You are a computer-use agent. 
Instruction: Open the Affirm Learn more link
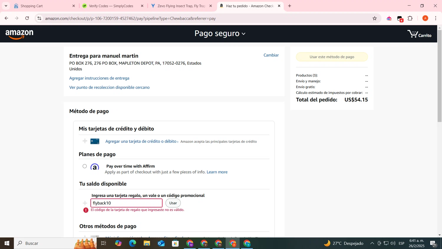click(x=217, y=172)
